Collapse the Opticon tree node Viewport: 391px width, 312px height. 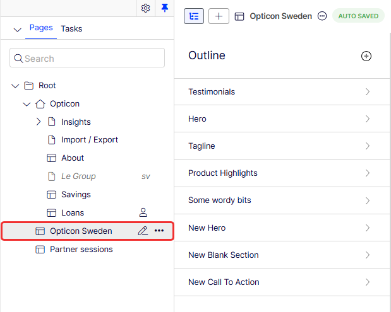coord(27,104)
